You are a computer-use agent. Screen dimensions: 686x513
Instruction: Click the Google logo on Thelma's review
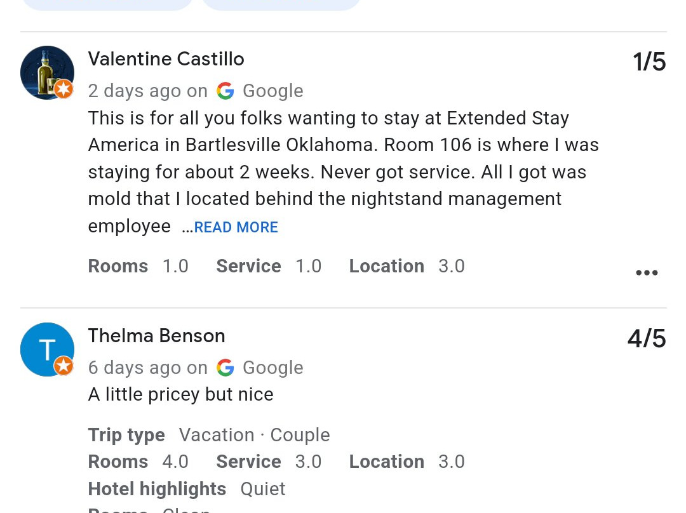coord(225,368)
